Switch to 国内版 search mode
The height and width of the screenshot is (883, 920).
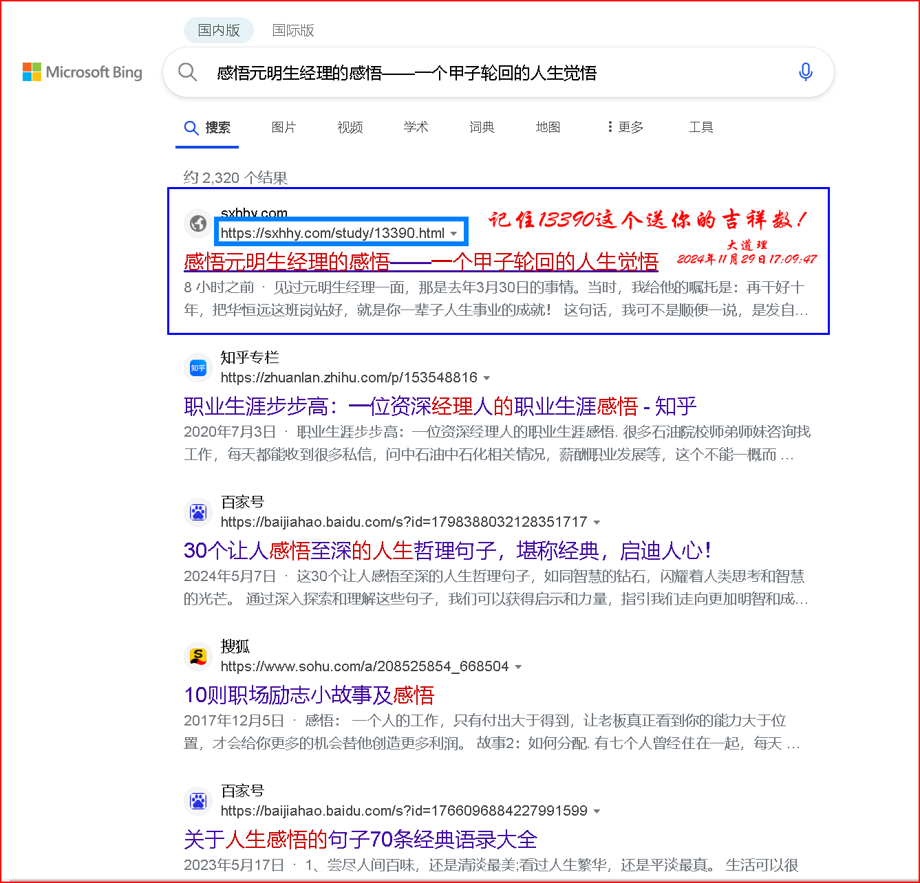point(218,30)
